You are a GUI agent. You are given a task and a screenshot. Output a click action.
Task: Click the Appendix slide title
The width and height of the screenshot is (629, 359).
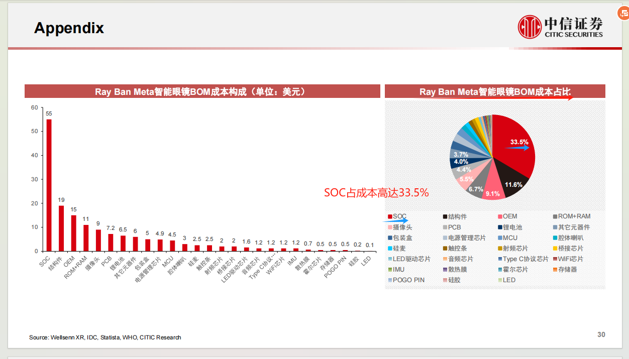coord(69,28)
